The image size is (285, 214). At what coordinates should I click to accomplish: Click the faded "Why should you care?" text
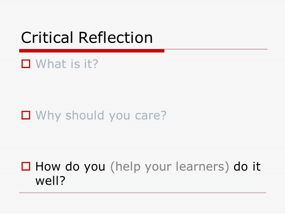tap(101, 116)
